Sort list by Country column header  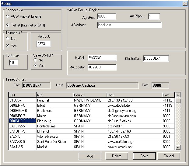90,95
